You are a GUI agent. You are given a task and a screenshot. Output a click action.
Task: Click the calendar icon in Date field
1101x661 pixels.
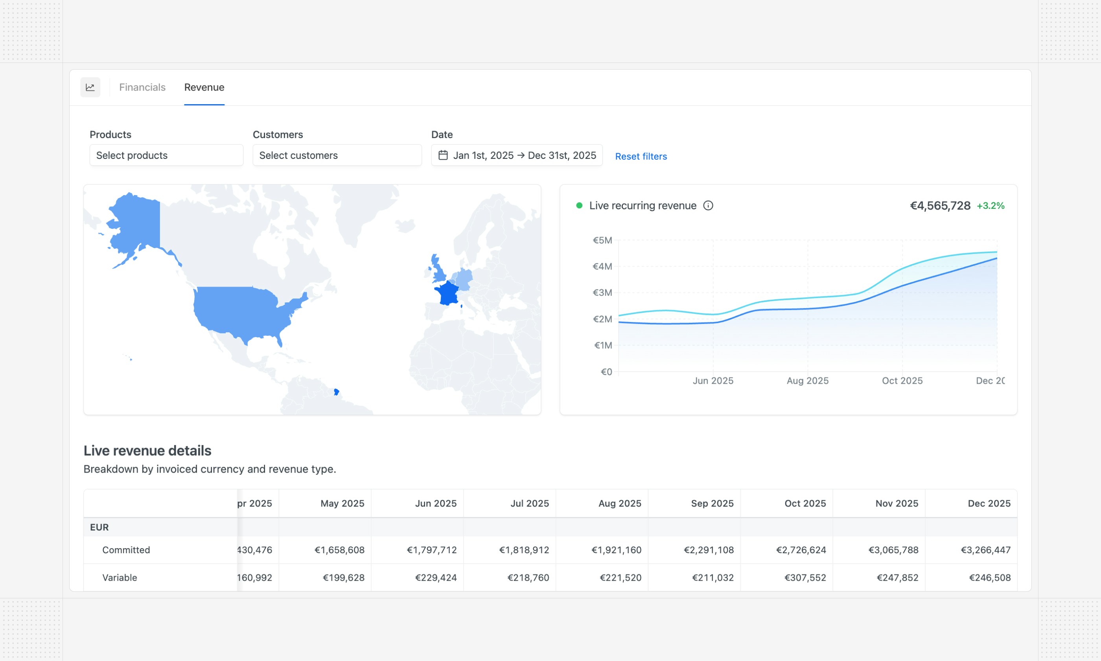pyautogui.click(x=443, y=155)
